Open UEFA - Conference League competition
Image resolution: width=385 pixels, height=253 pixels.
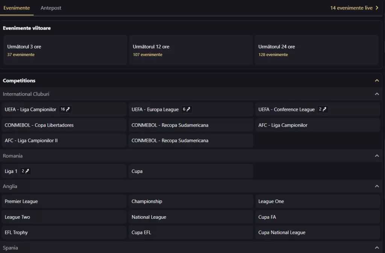point(318,109)
